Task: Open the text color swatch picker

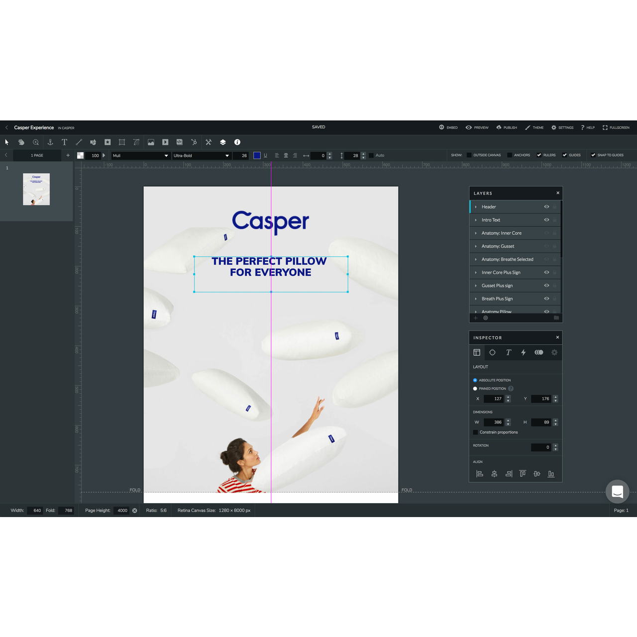Action: point(257,155)
